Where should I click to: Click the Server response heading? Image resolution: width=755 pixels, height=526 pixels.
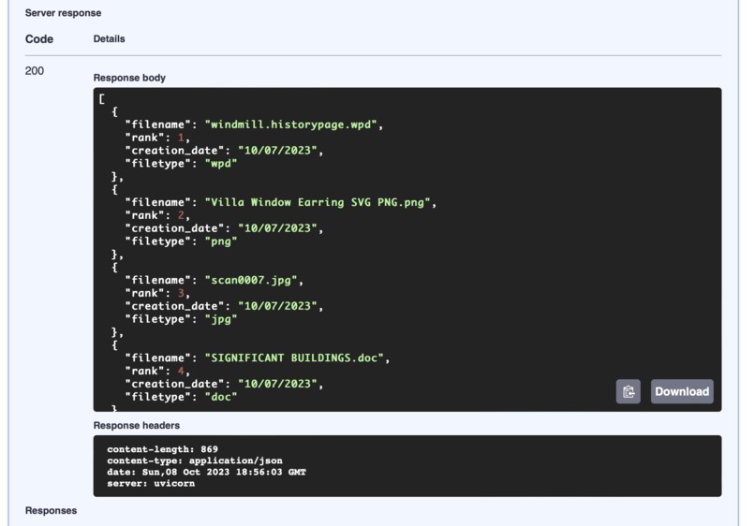(63, 13)
